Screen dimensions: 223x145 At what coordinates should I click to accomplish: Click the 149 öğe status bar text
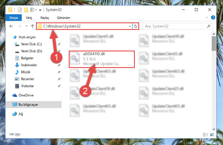(x=15, y=134)
